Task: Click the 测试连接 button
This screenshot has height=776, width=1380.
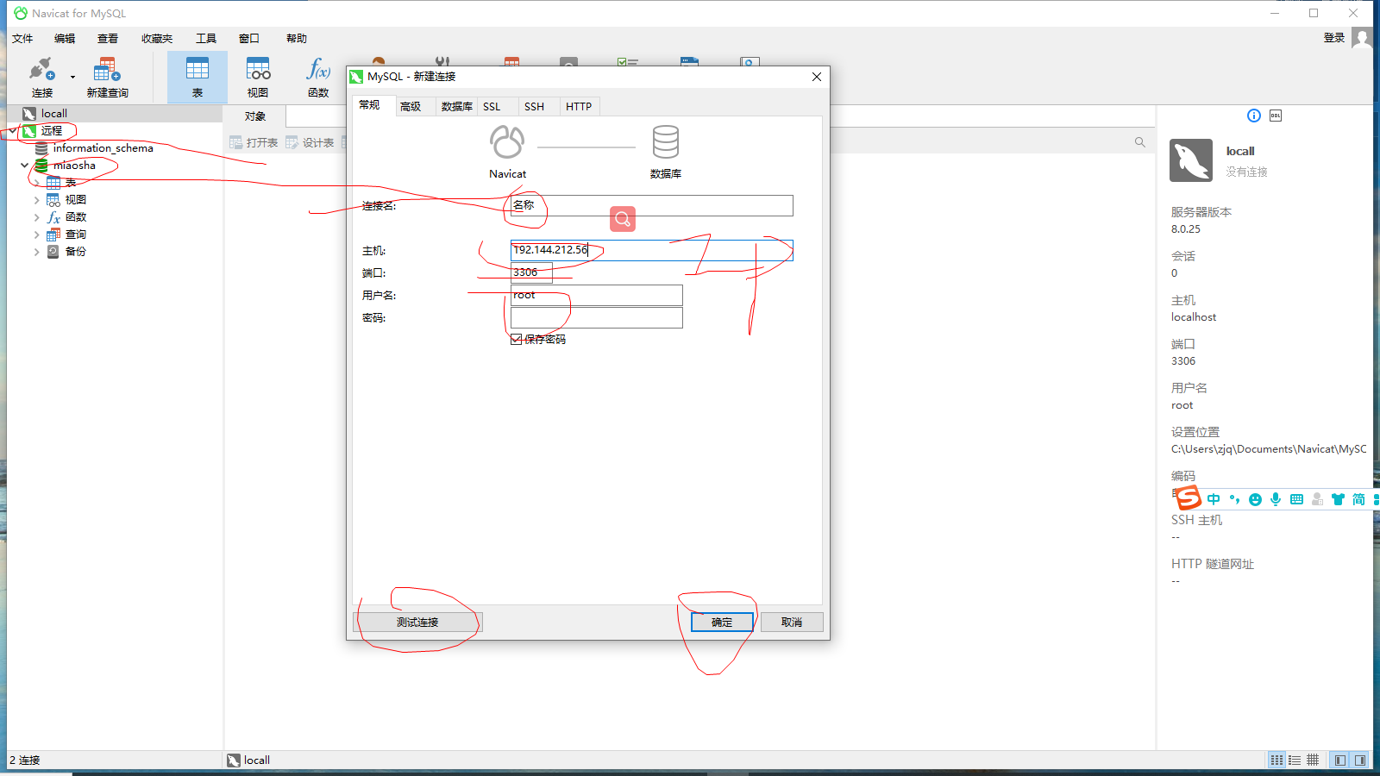Action: 417,622
